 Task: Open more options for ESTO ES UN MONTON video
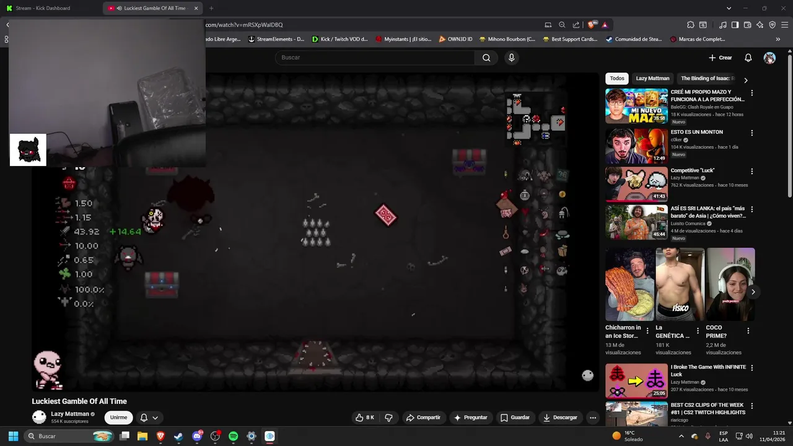tap(752, 133)
